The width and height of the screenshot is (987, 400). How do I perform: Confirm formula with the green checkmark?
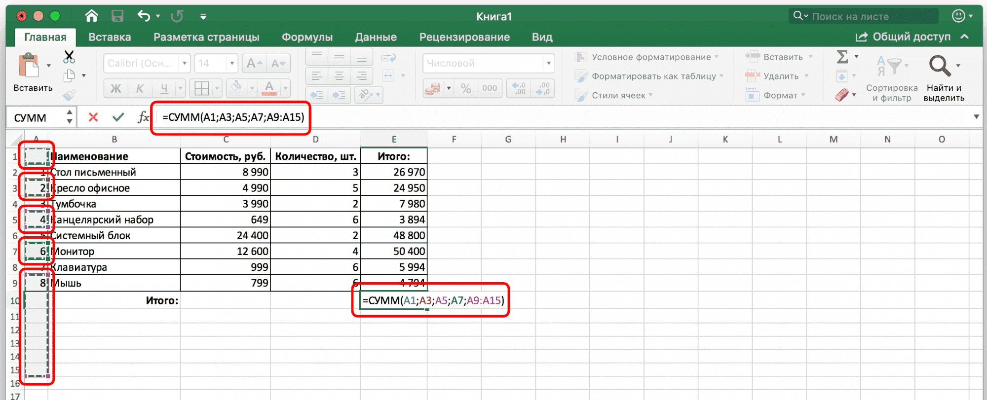point(118,117)
